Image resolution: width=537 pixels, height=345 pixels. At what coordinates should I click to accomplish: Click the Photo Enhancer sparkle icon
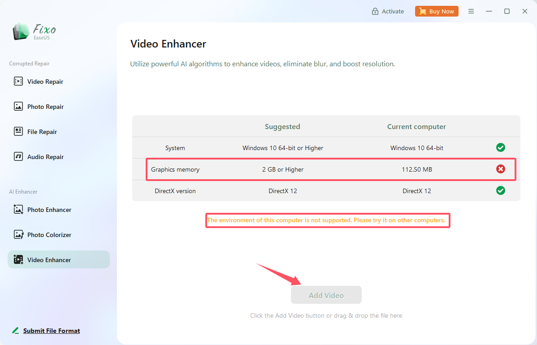point(18,210)
